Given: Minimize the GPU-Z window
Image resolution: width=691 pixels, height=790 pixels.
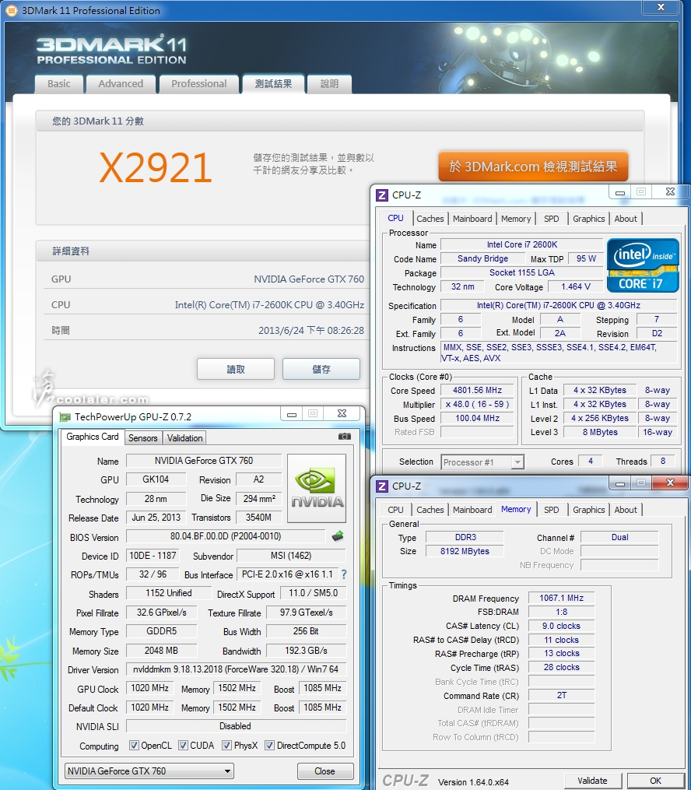Looking at the screenshot, I should point(292,414).
